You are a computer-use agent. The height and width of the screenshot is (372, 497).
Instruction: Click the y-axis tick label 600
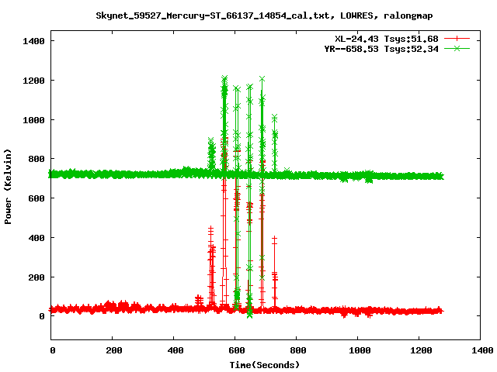tap(36, 198)
